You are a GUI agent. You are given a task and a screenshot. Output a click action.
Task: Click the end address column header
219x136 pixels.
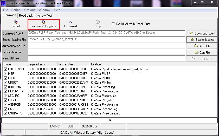[x=73, y=64]
